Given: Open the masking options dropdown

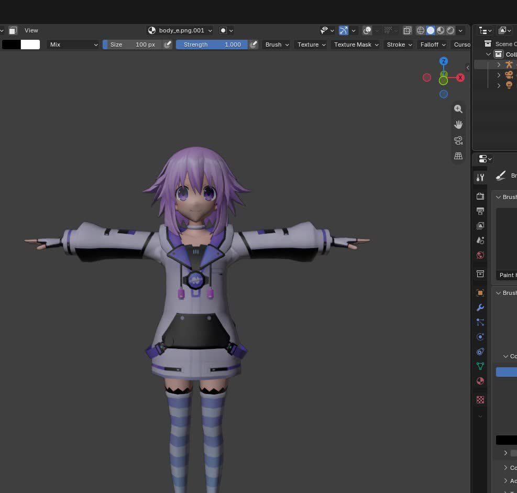Looking at the screenshot, I should (x=226, y=30).
